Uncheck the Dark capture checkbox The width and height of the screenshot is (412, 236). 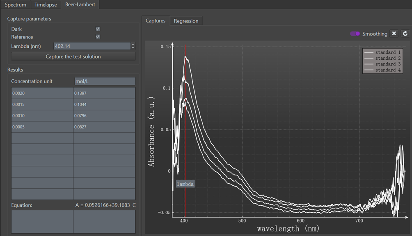(x=98, y=29)
